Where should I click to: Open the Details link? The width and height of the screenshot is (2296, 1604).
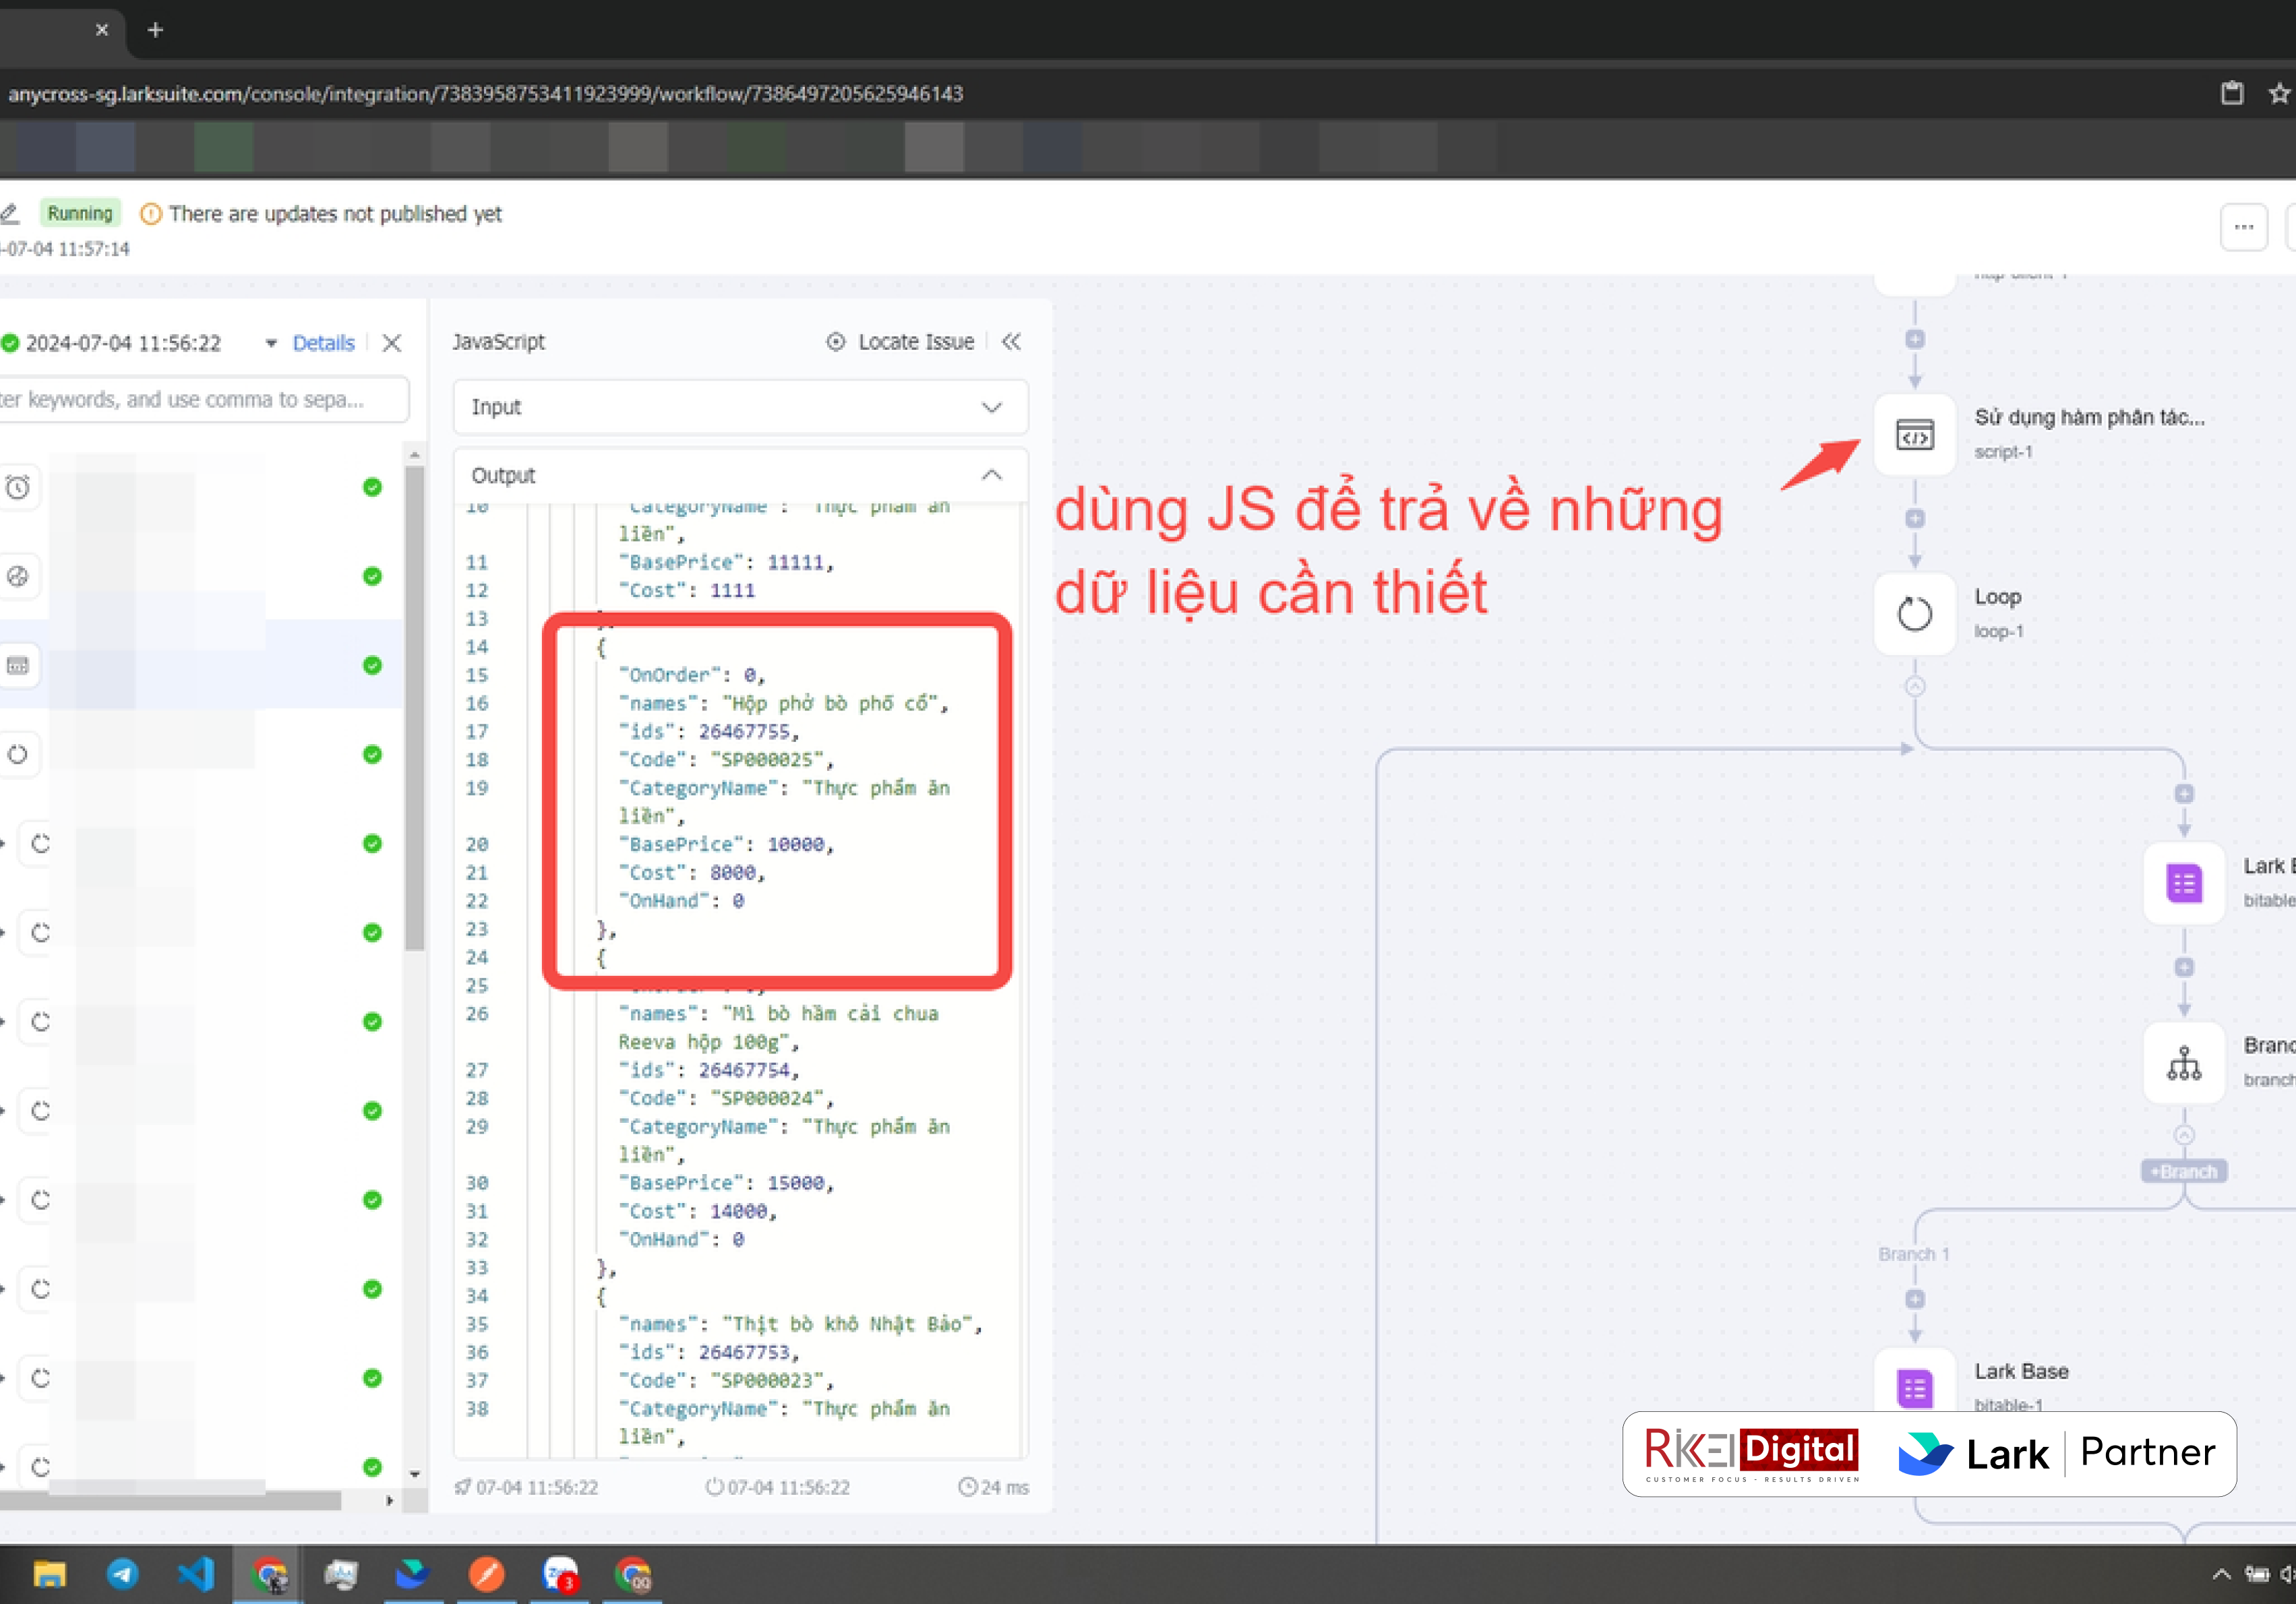323,343
